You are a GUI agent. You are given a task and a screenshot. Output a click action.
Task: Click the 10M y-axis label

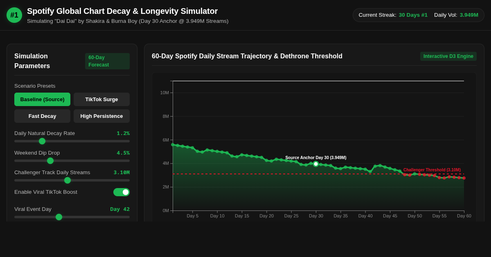(164, 93)
